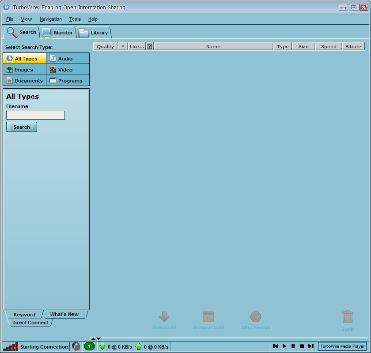Image resolution: width=371 pixels, height=353 pixels.
Task: Select Documents search type
Action: 25,81
